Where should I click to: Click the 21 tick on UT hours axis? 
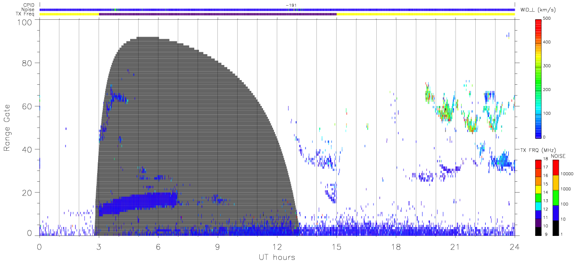[455, 247]
